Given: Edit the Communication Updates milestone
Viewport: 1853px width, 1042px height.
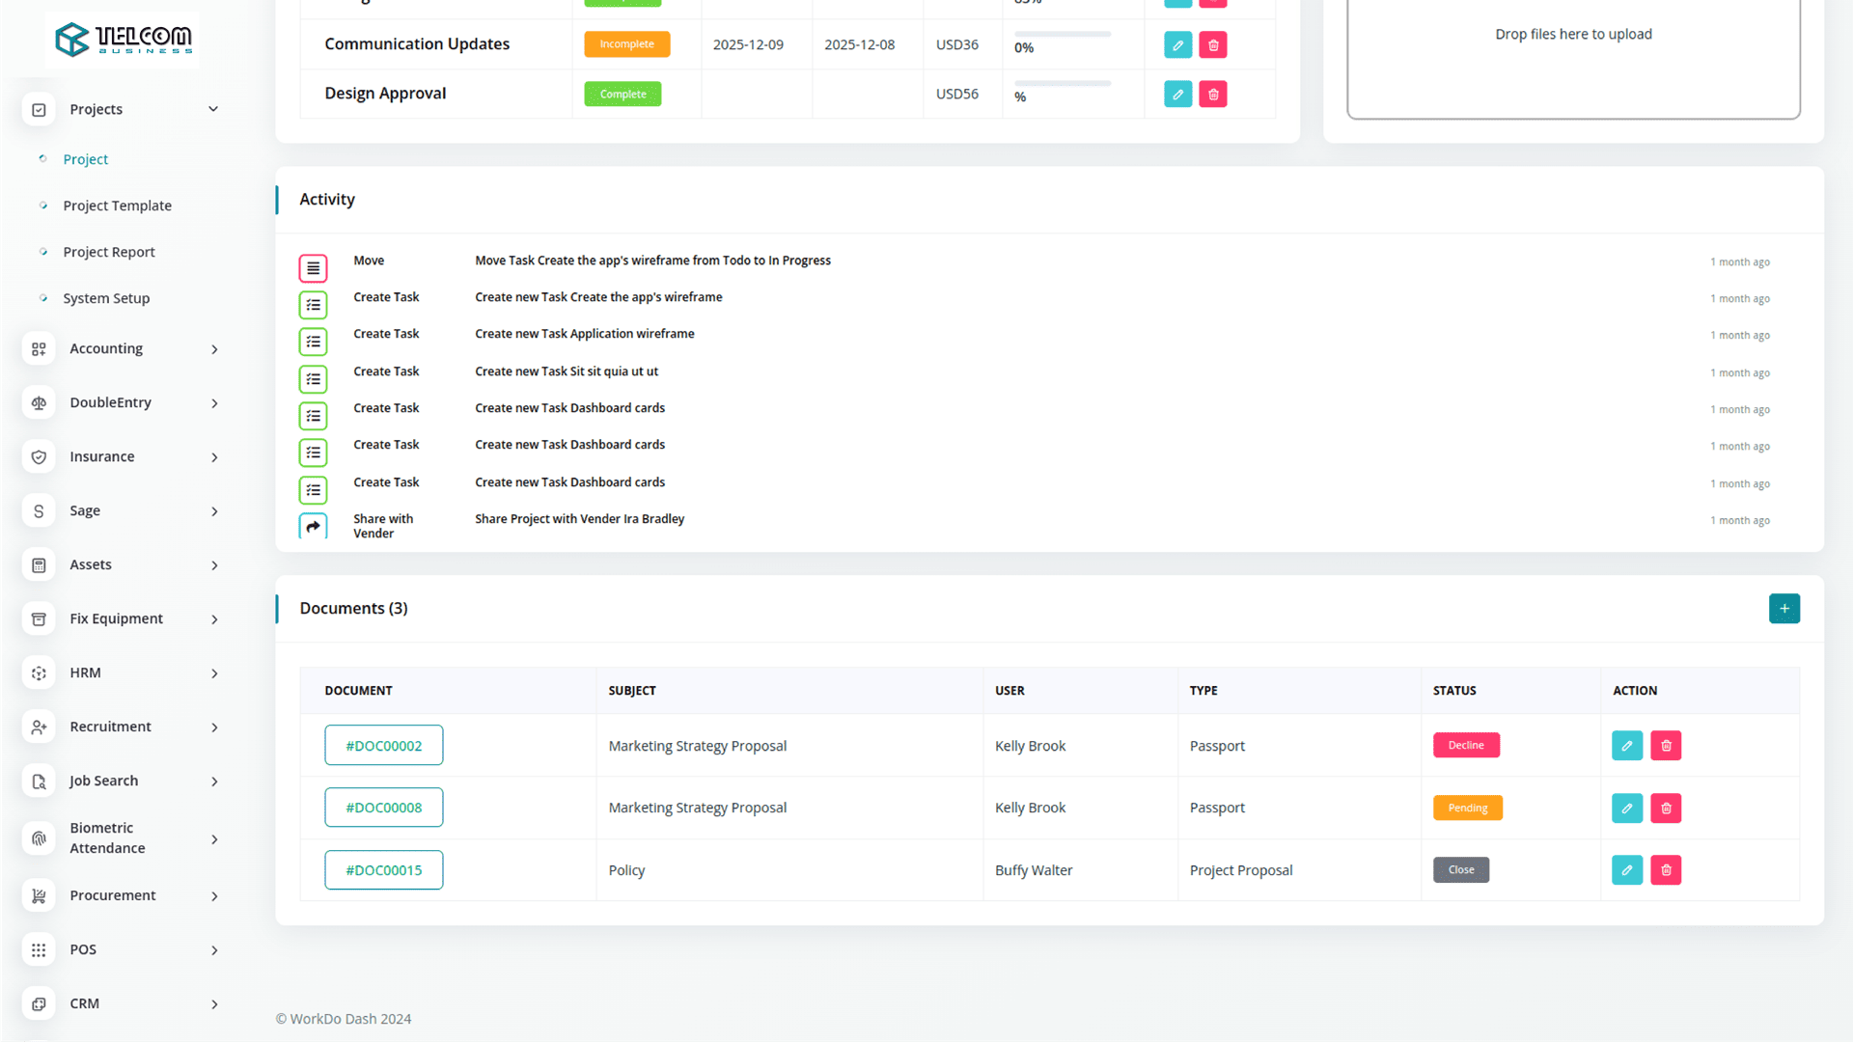Looking at the screenshot, I should (x=1177, y=45).
